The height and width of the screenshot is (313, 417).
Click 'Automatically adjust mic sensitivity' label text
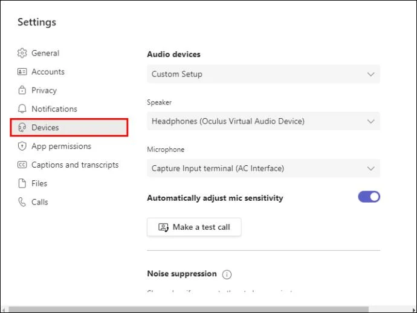pos(215,198)
